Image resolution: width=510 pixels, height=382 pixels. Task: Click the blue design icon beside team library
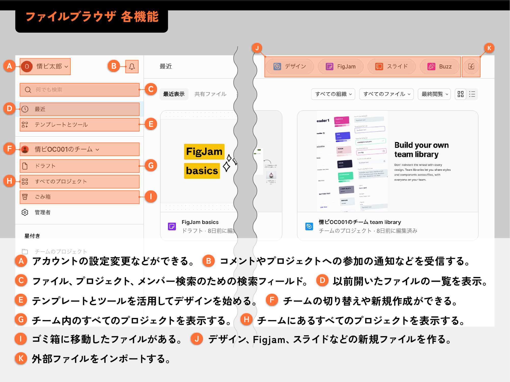309,226
